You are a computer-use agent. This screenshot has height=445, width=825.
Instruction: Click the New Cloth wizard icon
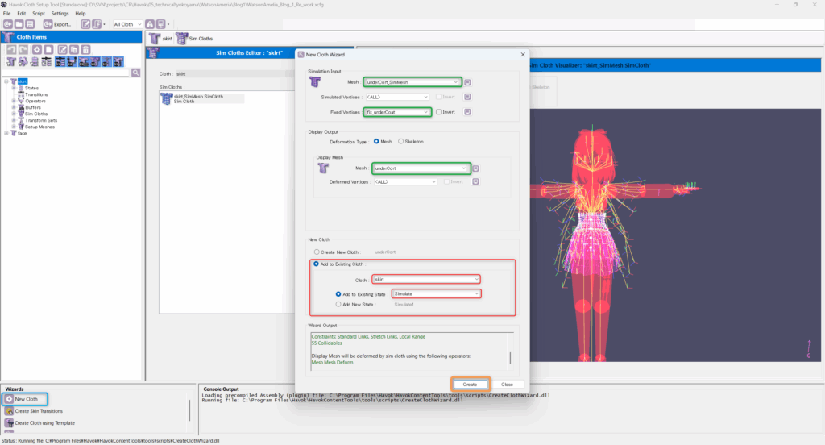click(x=9, y=399)
